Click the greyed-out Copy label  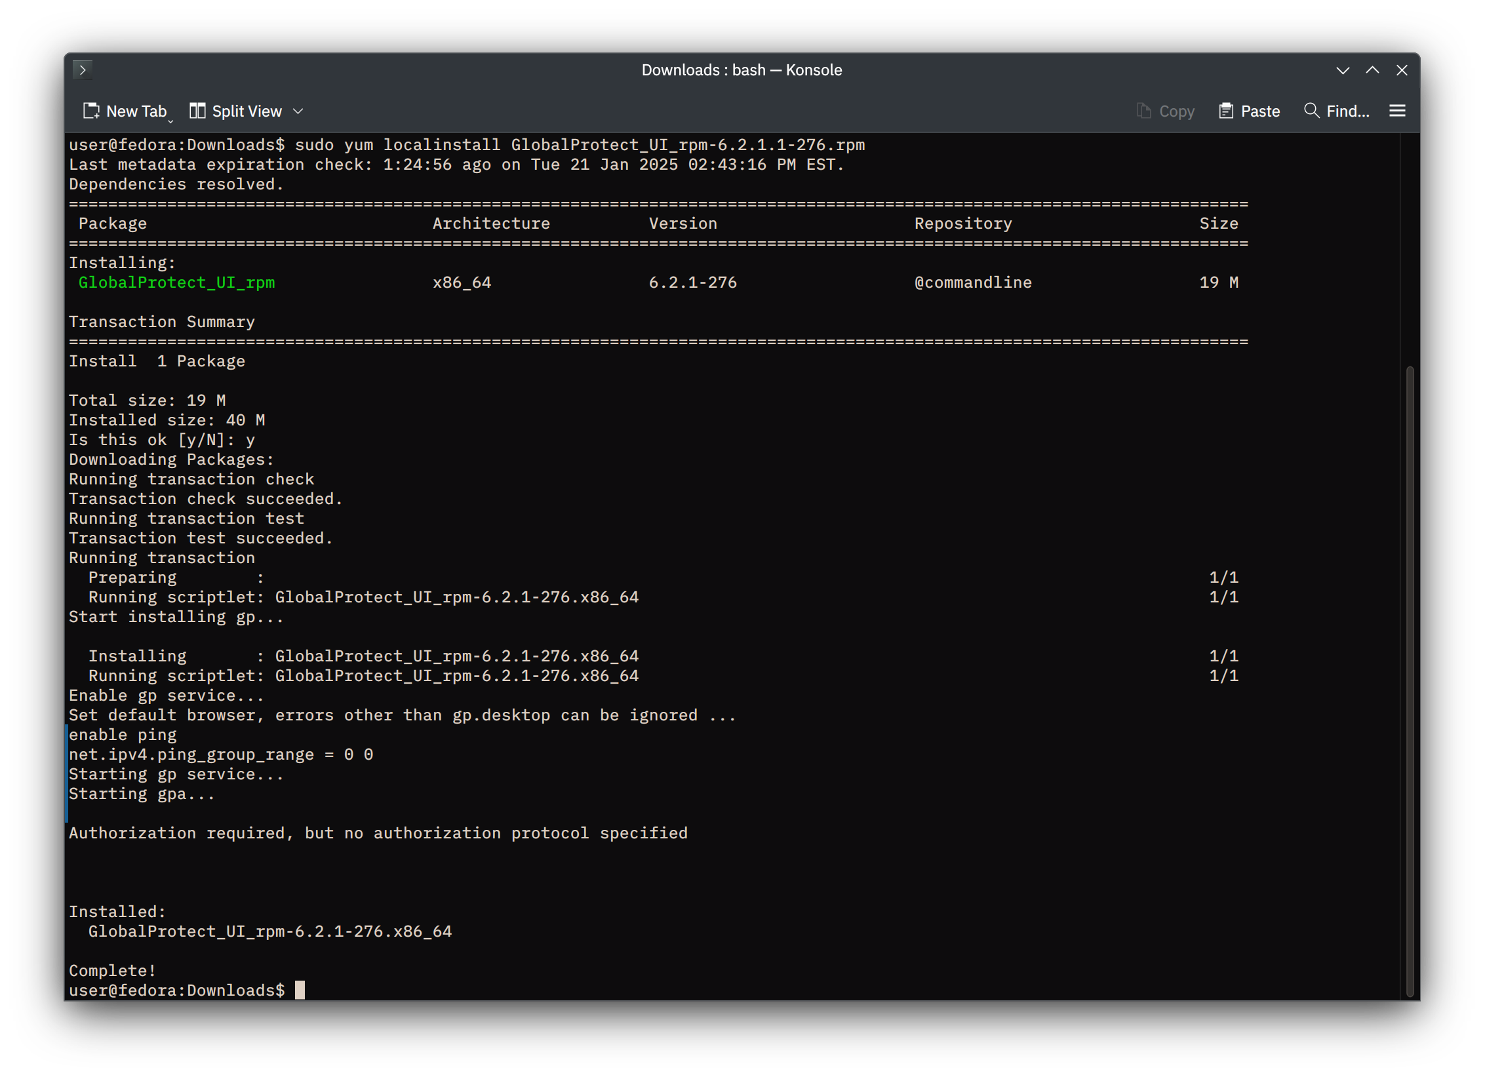(x=1177, y=111)
